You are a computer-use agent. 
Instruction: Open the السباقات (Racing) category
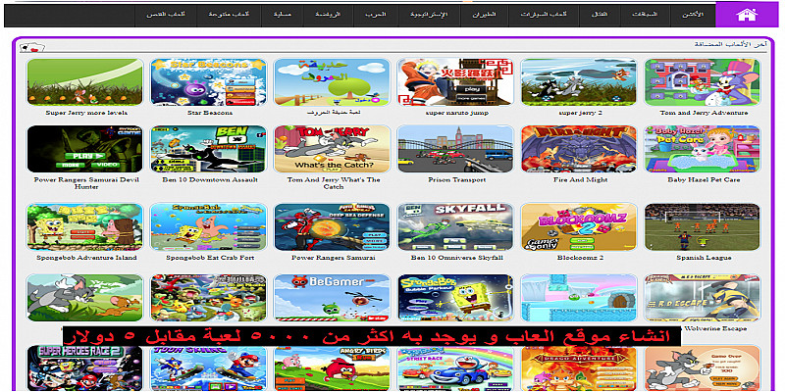[x=646, y=15]
